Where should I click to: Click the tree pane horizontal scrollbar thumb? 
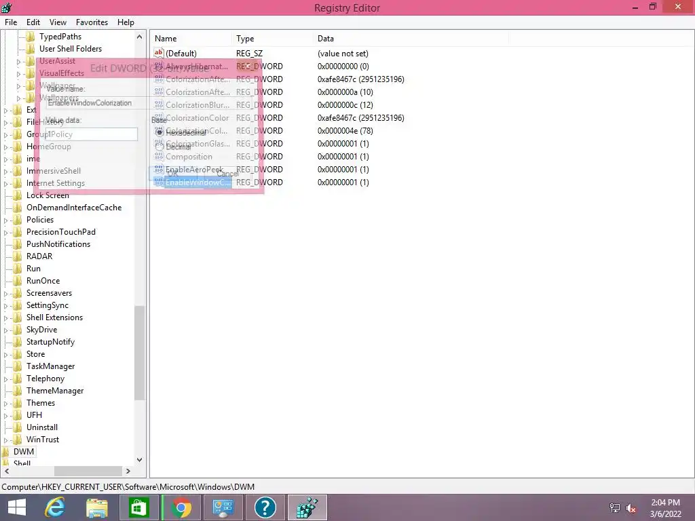[88, 471]
